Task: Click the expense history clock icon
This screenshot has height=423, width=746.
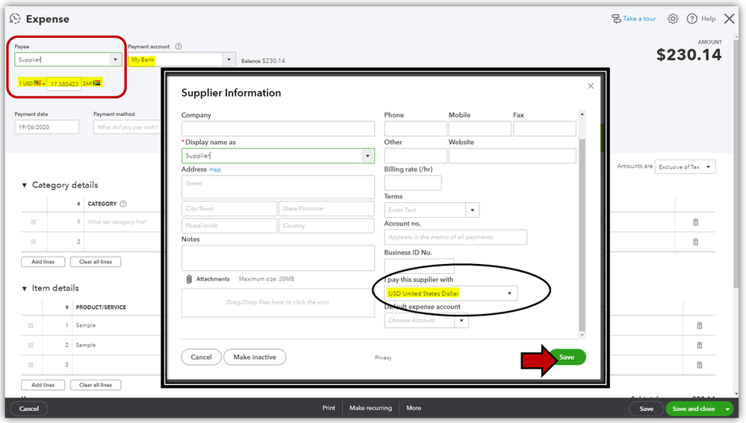Action: (x=15, y=19)
